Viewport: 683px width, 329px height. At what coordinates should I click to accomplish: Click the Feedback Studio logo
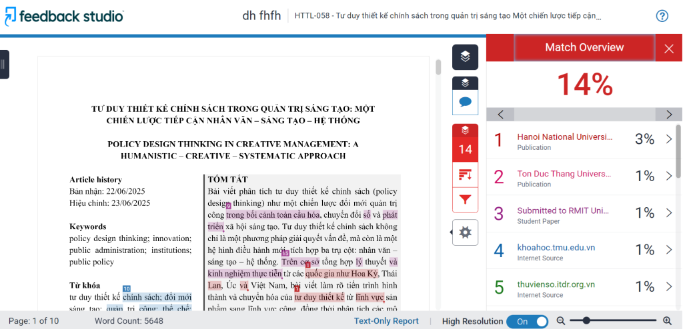pos(64,16)
